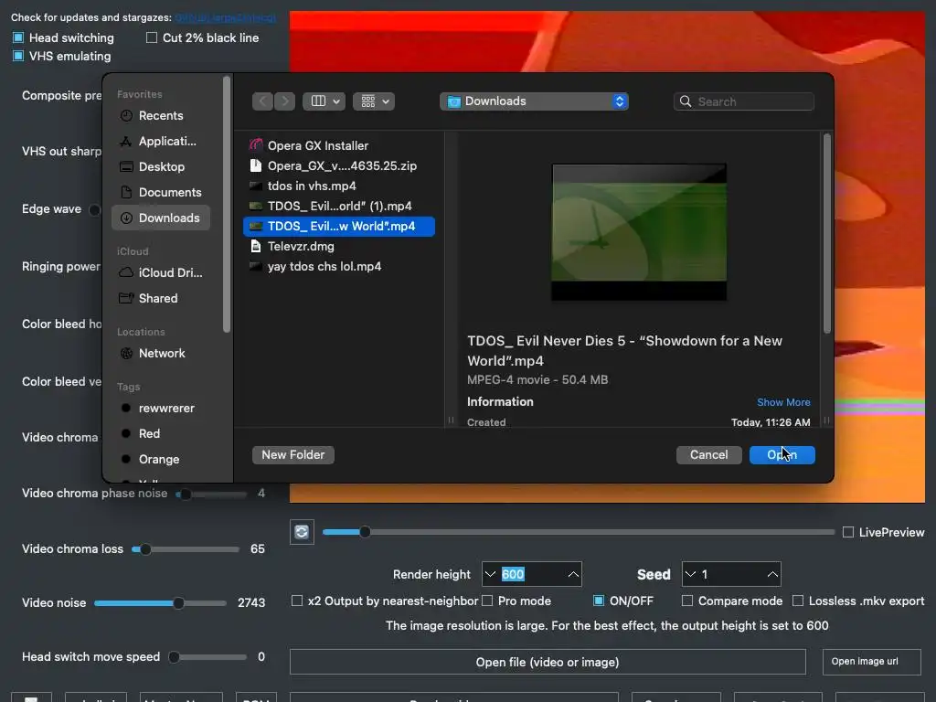Click the Search field in file dialog
The image size is (936, 702).
point(744,101)
